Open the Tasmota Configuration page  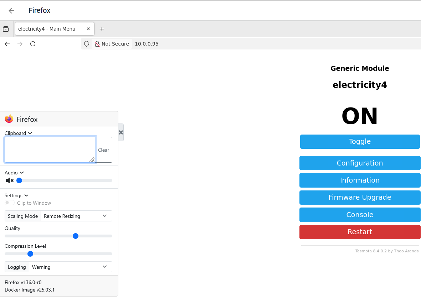click(x=360, y=163)
